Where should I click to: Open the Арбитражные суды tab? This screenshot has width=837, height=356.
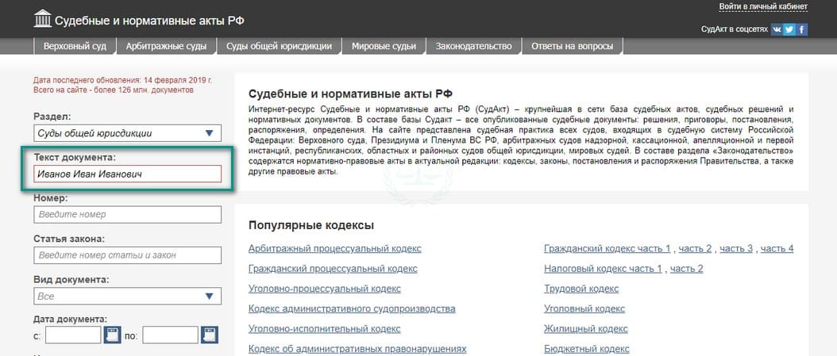166,46
